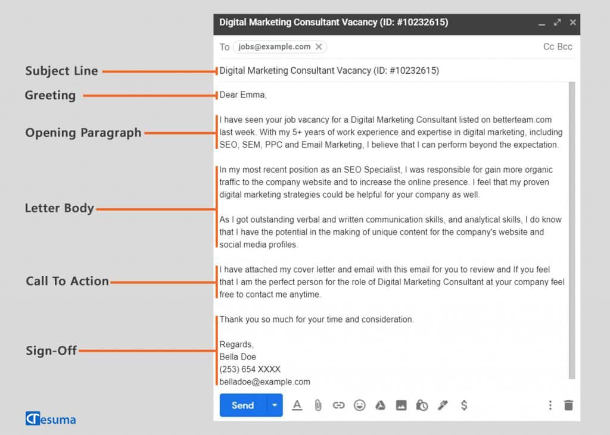Add Bcc recipients
The height and width of the screenshot is (435, 610).
564,46
